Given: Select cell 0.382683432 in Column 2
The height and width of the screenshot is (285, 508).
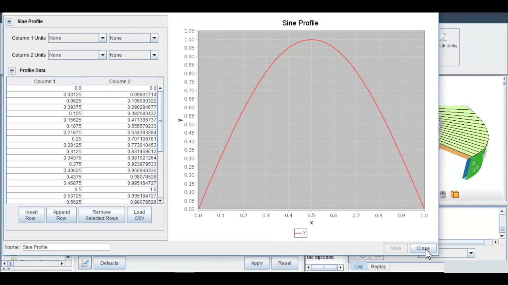Looking at the screenshot, I should (119, 114).
